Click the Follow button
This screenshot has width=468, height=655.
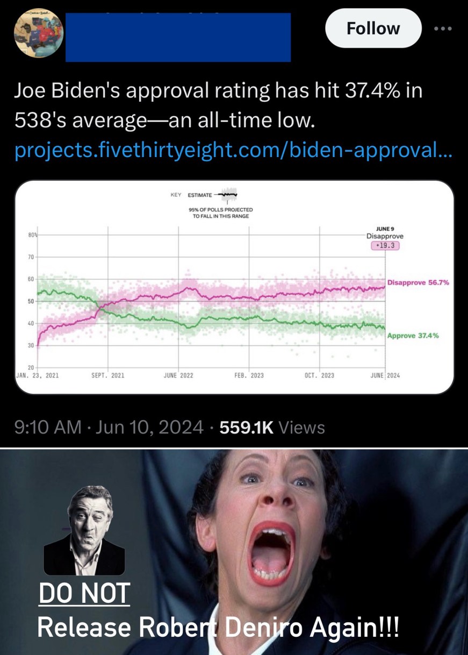click(373, 29)
